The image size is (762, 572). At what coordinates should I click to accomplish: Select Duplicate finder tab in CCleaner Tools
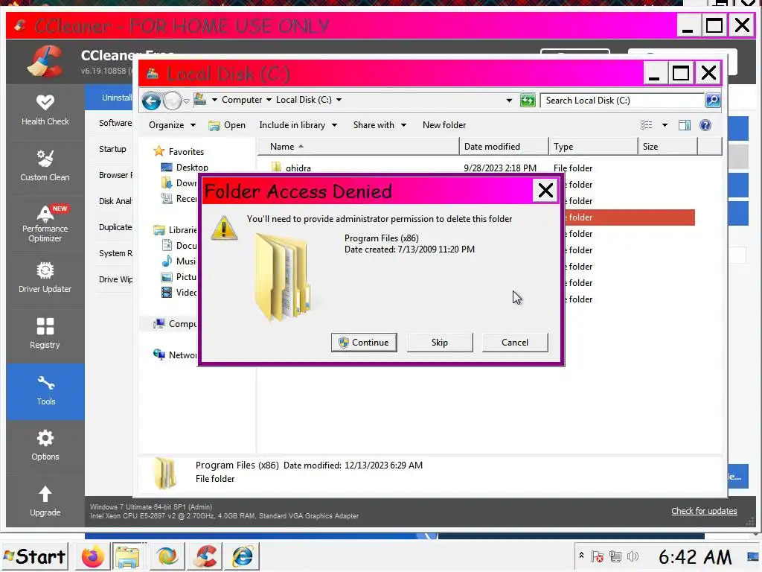pos(115,227)
